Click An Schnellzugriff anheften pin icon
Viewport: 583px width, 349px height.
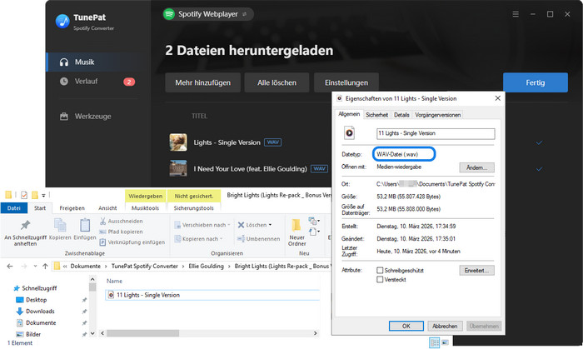coord(25,225)
